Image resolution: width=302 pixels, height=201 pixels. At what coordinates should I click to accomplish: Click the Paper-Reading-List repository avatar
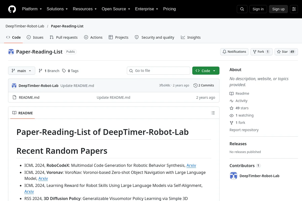point(11,52)
